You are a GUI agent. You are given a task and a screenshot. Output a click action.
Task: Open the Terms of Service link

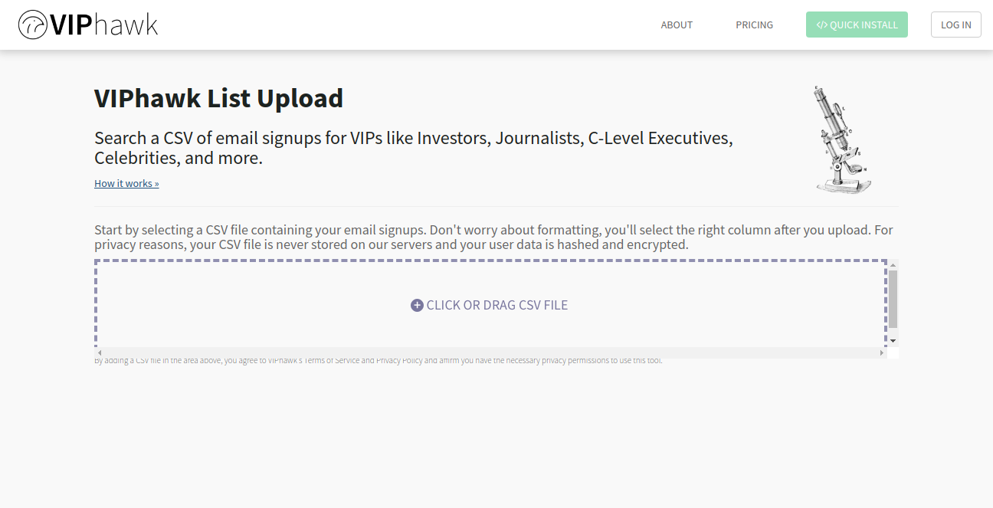[x=332, y=360]
